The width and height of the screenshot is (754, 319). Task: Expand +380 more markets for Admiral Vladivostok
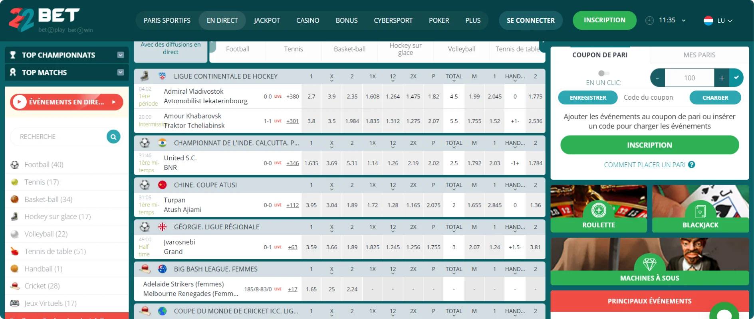click(293, 96)
